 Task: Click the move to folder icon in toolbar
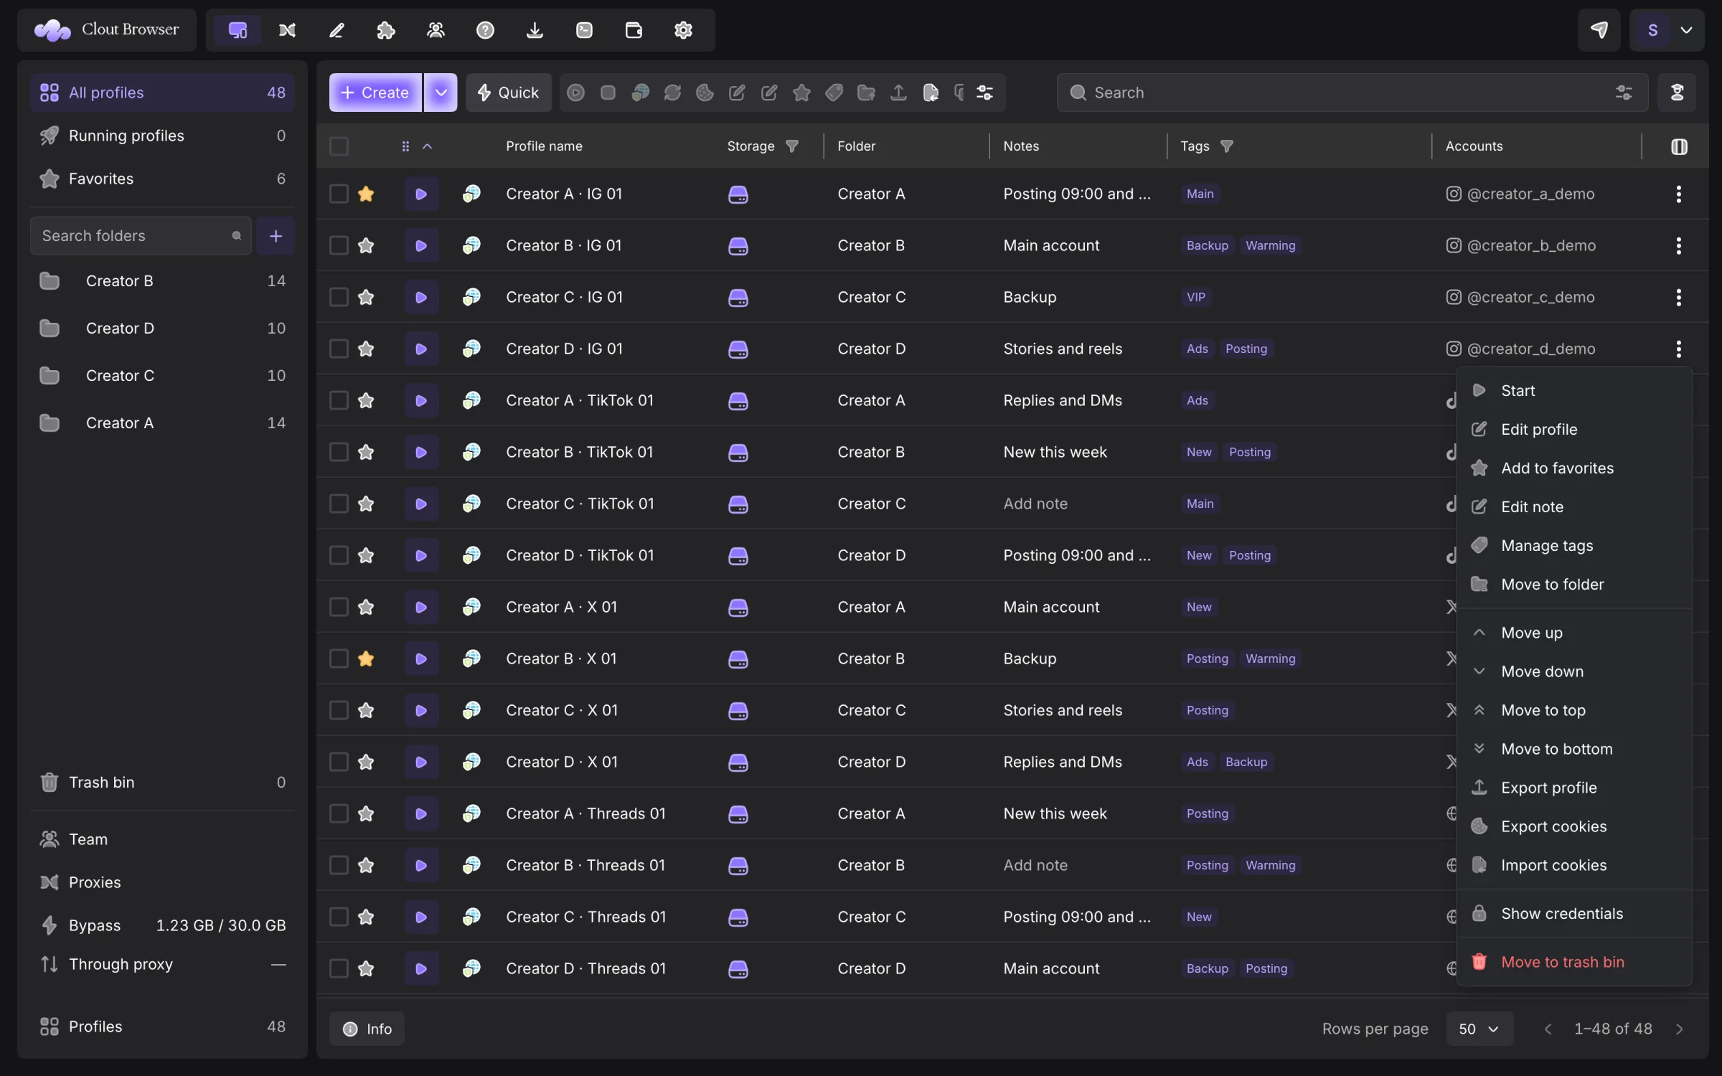(x=866, y=93)
